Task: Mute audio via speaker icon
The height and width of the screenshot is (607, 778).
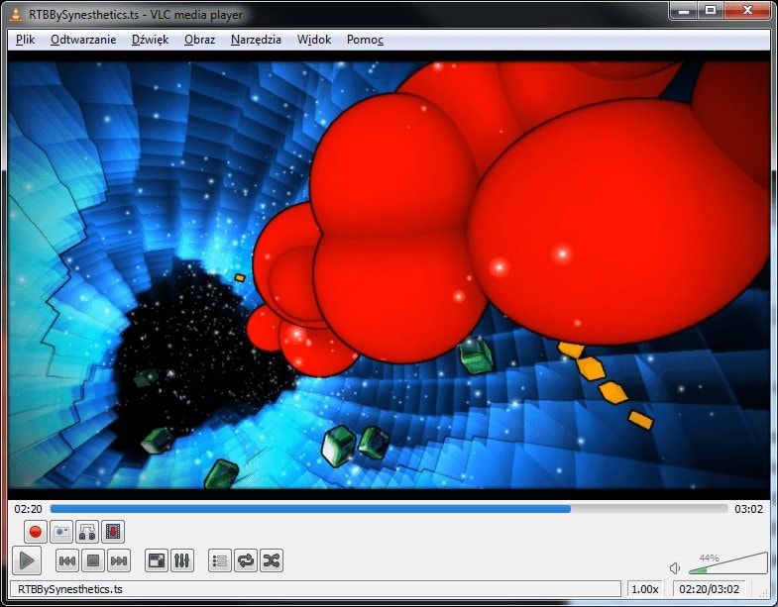Action: click(675, 568)
